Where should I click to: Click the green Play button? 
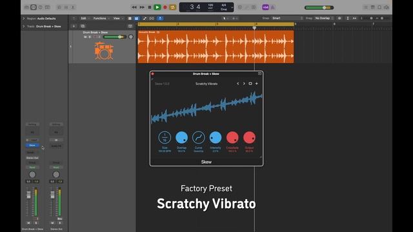pyautogui.click(x=157, y=7)
